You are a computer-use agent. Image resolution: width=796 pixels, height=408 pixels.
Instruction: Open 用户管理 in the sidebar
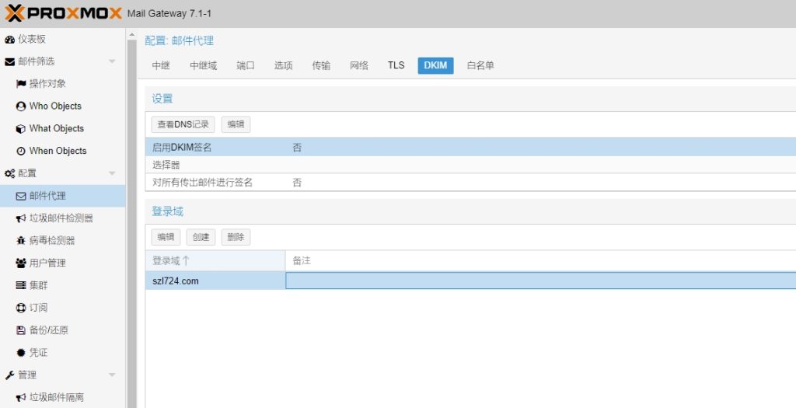coord(47,263)
